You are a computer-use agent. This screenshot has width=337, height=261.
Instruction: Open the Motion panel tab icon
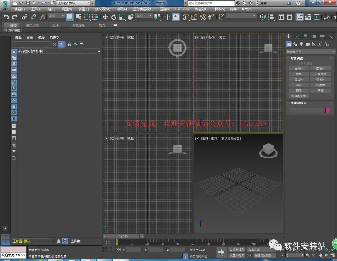point(314,36)
